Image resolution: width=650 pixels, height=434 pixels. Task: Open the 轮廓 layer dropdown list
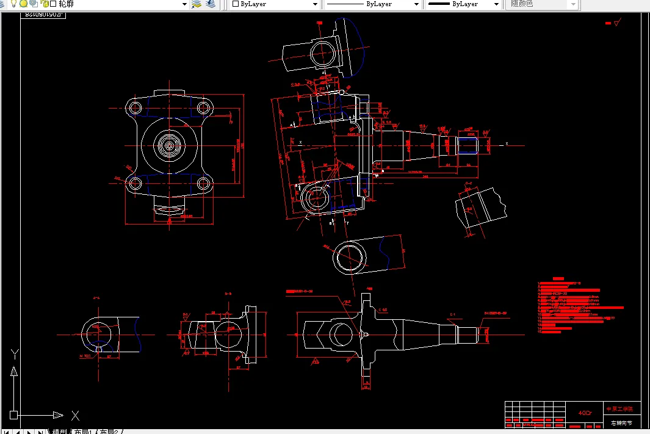point(184,4)
